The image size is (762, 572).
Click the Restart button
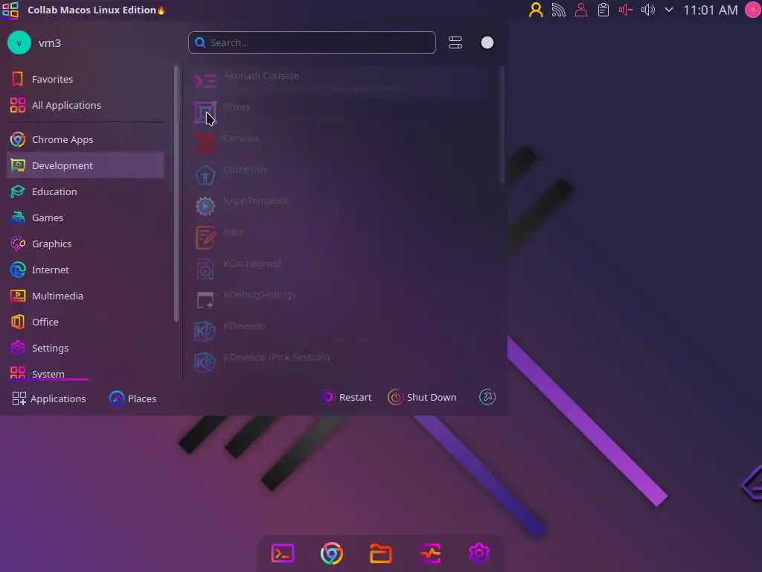coord(347,398)
